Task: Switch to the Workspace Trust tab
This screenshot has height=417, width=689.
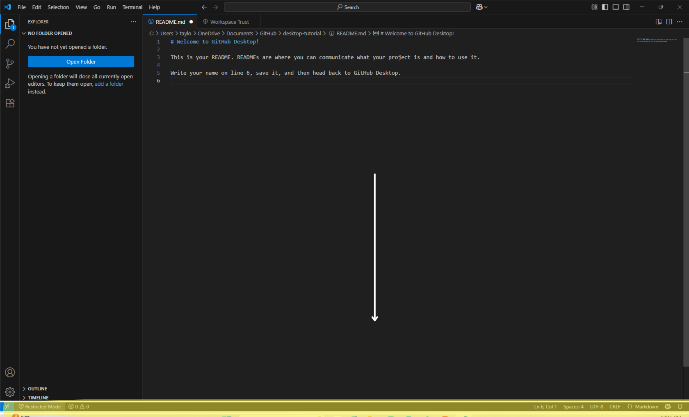Action: coord(229,22)
